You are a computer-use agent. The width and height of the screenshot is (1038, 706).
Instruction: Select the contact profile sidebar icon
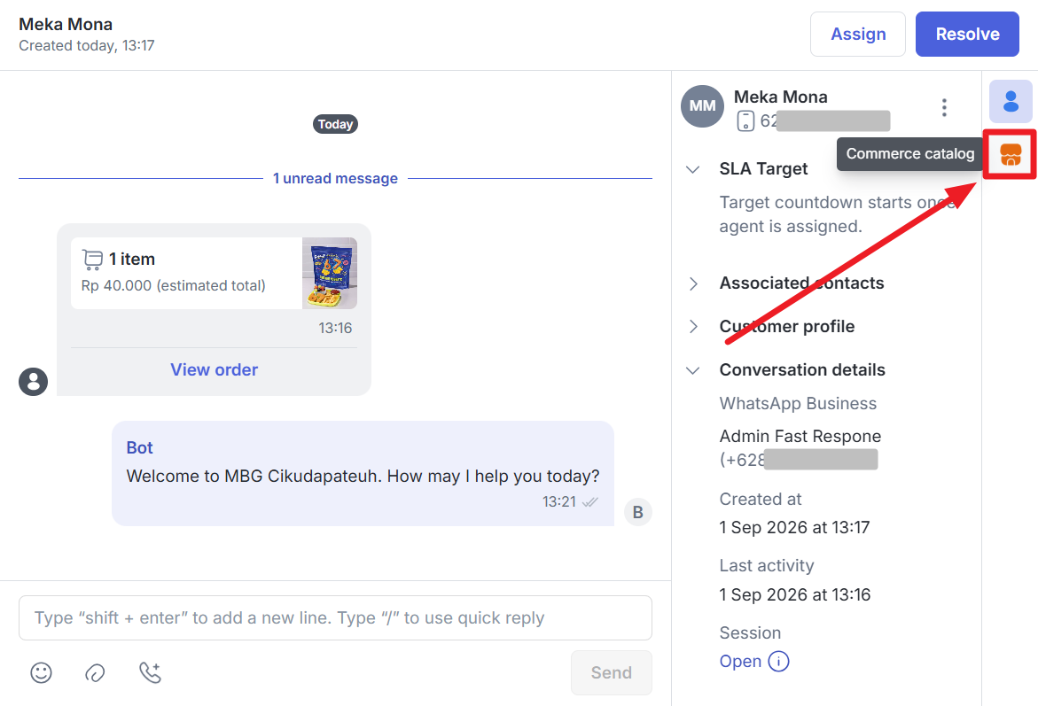[1011, 102]
